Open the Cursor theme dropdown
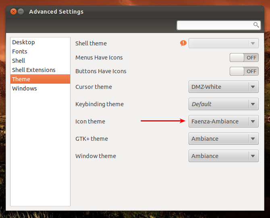270x218 pixels. tap(223, 87)
